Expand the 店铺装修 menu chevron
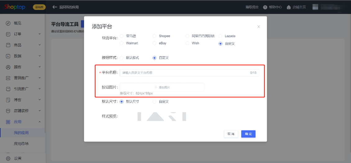 click(x=40, y=111)
